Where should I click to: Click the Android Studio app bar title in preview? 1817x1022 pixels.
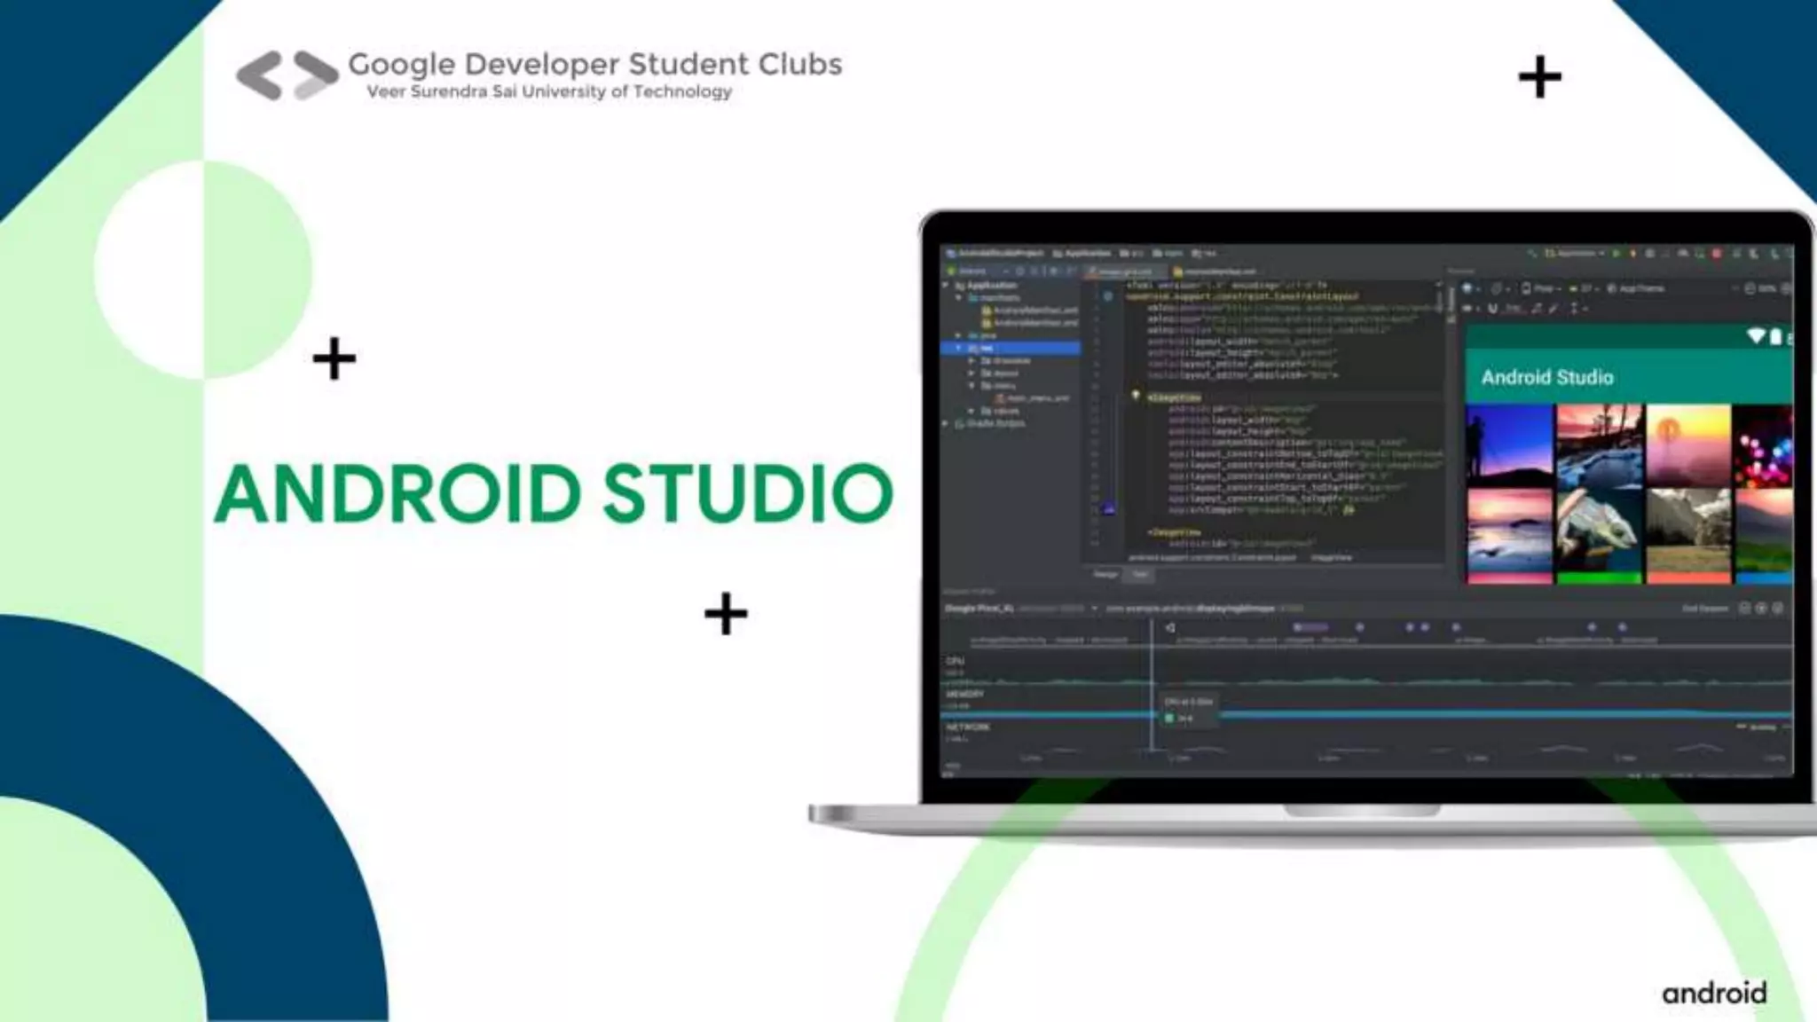1547,377
